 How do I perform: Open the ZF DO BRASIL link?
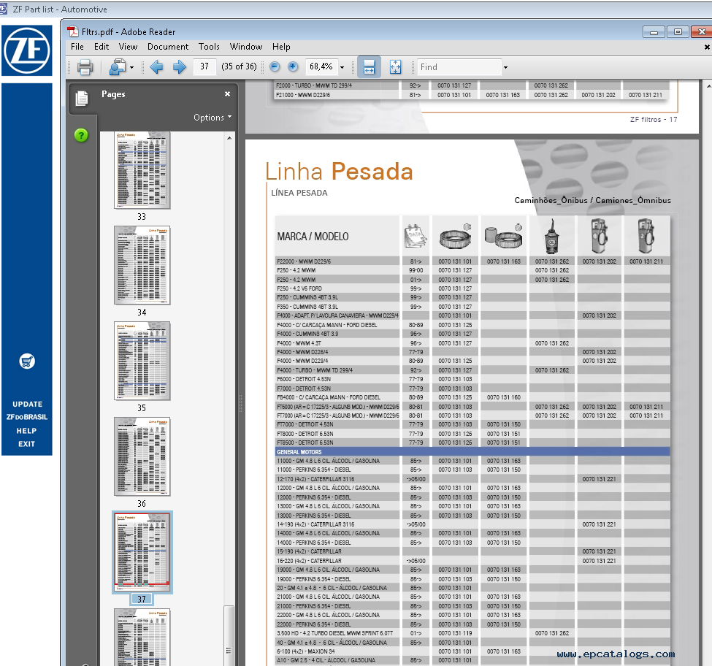[27, 417]
